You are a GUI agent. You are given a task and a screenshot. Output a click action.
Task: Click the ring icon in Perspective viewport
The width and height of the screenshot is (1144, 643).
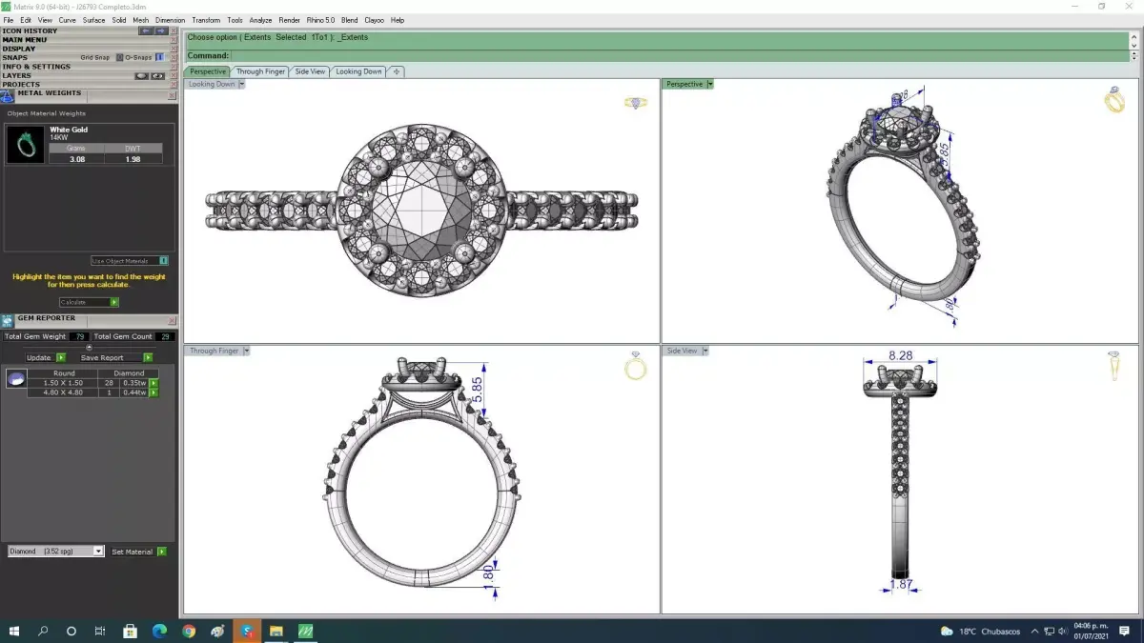1114,100
